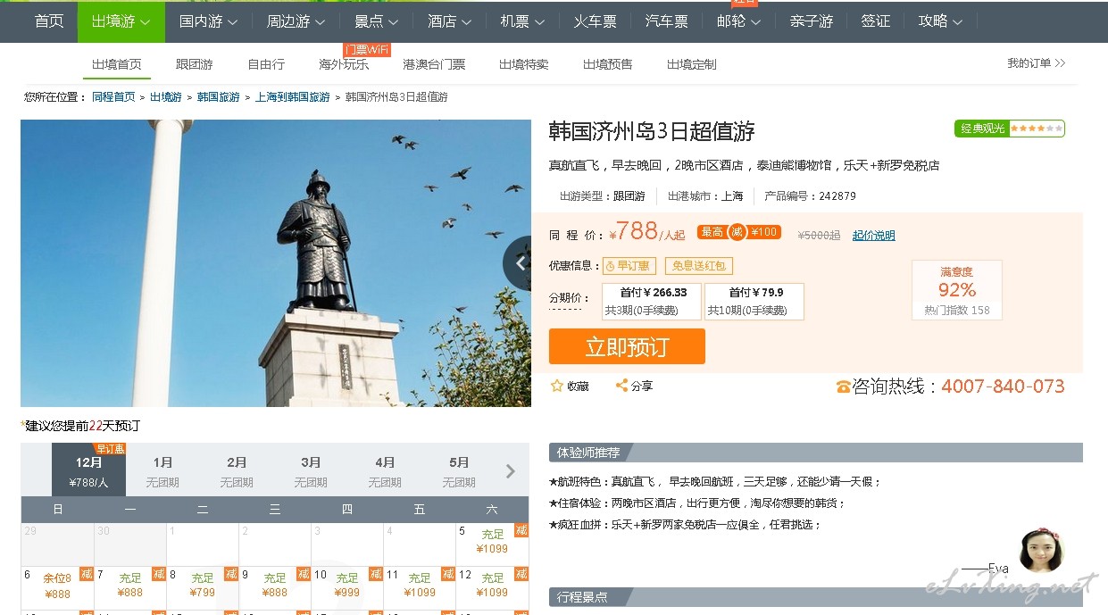Click the 满意度 92% rating box
Screen dimensions: 1108x615
point(957,290)
